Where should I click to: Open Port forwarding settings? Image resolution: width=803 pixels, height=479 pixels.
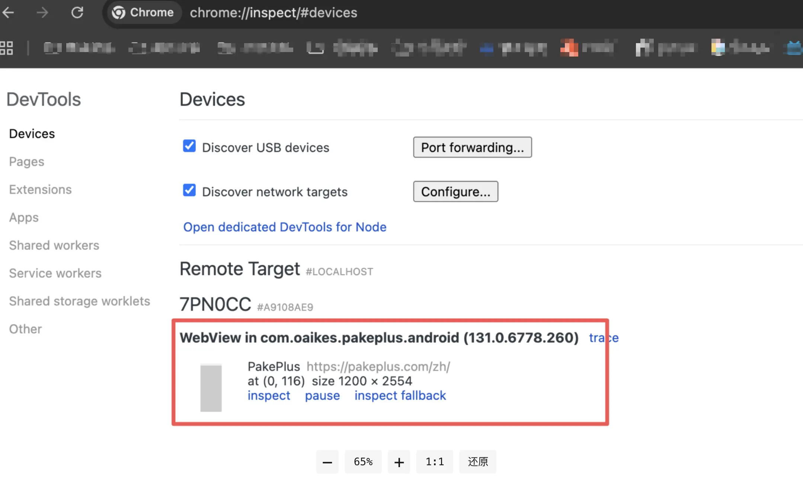pos(472,147)
